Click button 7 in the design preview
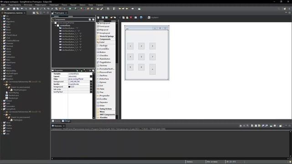Viewport: 292px width, 164px height. [x=152, y=56]
